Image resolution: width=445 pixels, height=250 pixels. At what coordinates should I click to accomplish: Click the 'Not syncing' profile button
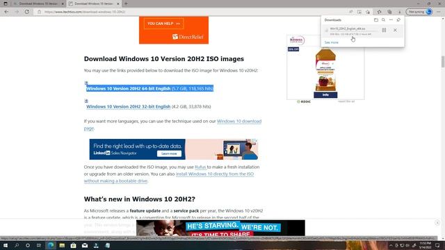point(420,12)
